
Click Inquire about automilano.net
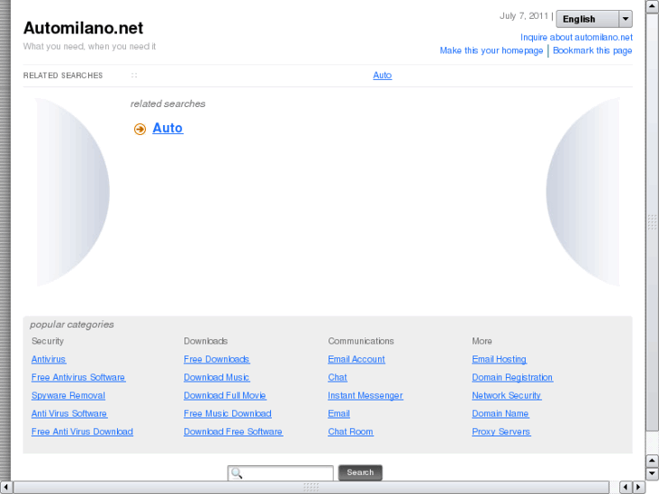tap(577, 37)
